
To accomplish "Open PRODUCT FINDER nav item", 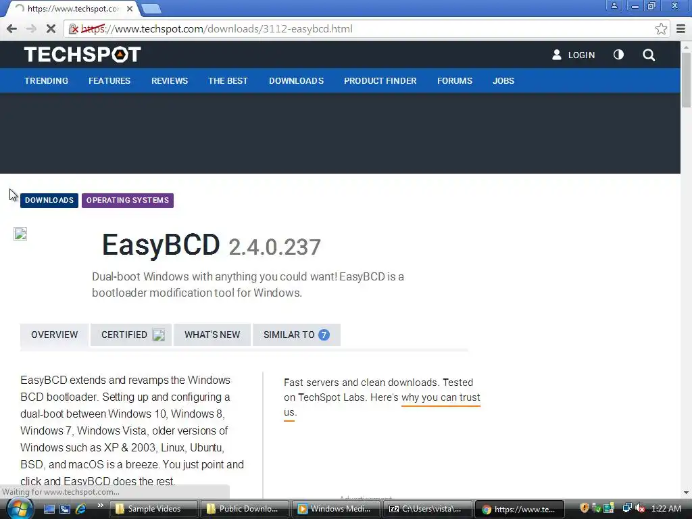I will coord(380,81).
